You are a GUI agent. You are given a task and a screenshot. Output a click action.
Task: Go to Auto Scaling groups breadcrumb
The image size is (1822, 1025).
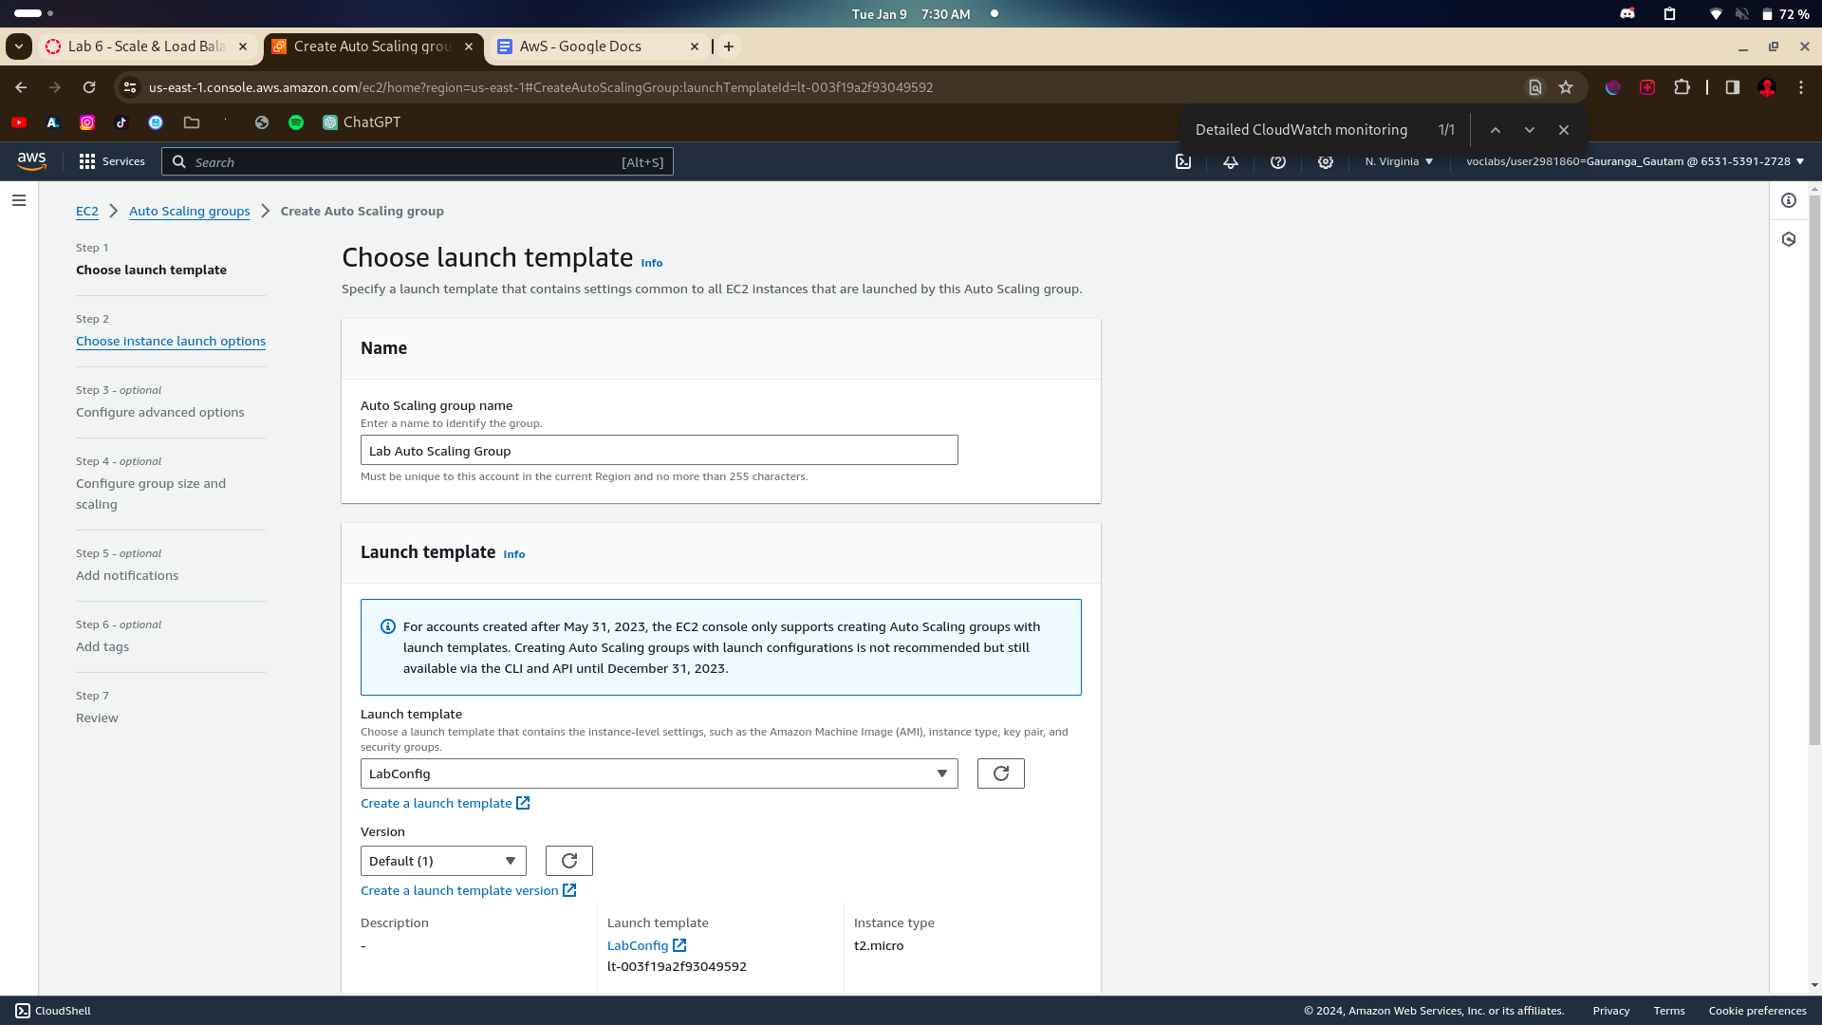click(190, 211)
